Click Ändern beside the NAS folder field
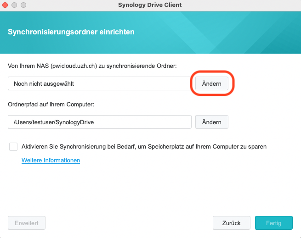This screenshot has width=301, height=238. 212,83
